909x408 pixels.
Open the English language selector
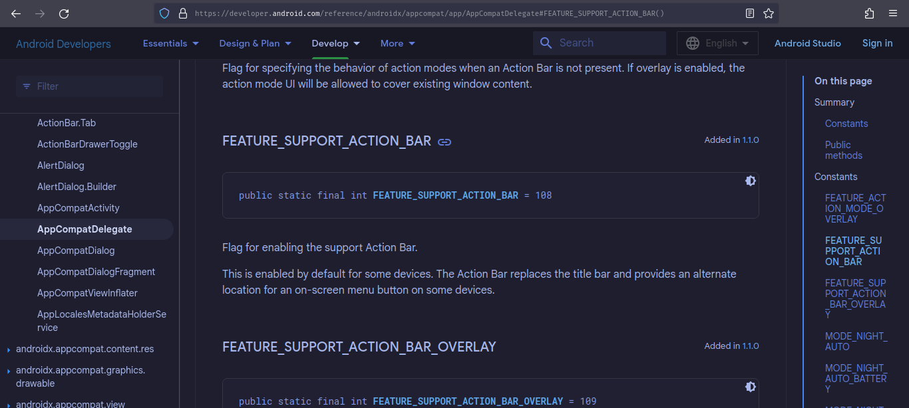pyautogui.click(x=717, y=43)
